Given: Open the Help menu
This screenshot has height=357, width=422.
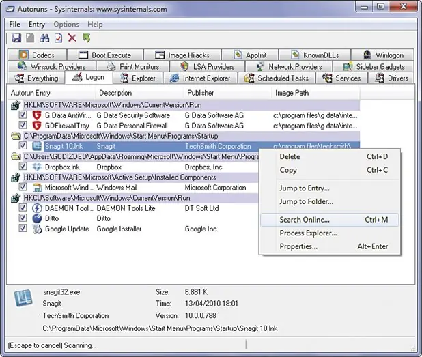Looking at the screenshot, I should click(x=95, y=24).
